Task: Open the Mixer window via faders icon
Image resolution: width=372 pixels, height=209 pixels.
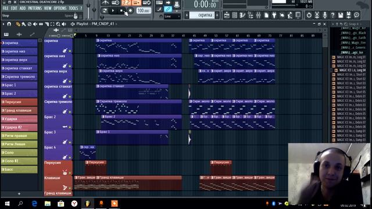Action: pos(258,15)
